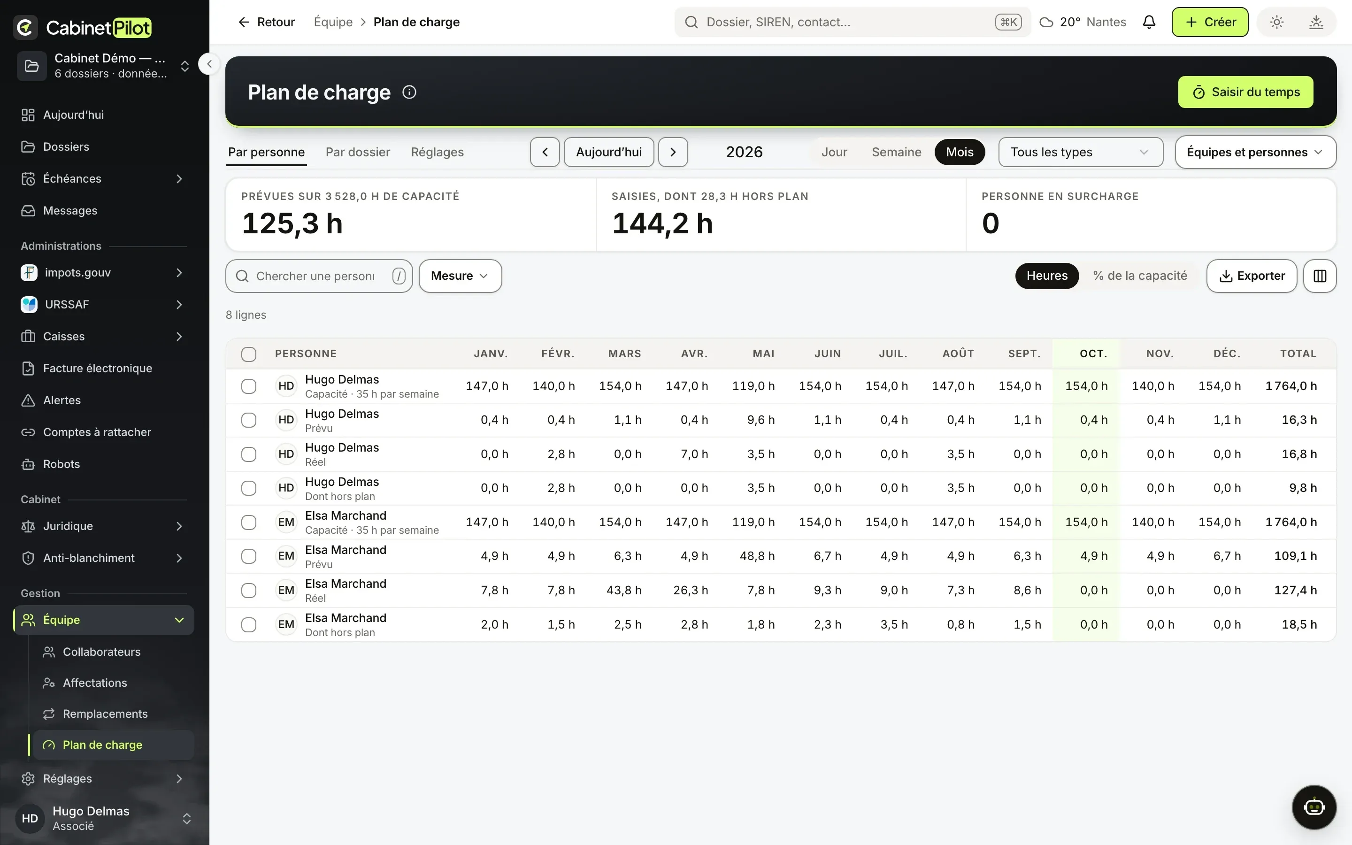Open the Mesure dropdown
Screen dimensions: 1352x845
click(x=460, y=276)
